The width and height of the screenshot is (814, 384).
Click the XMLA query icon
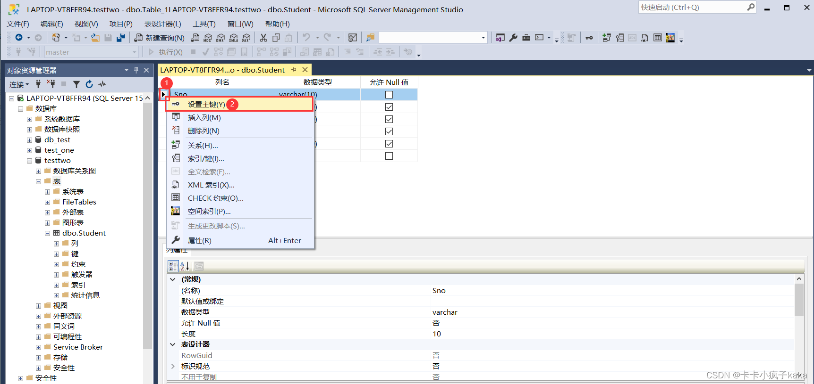pyautogui.click(x=233, y=38)
